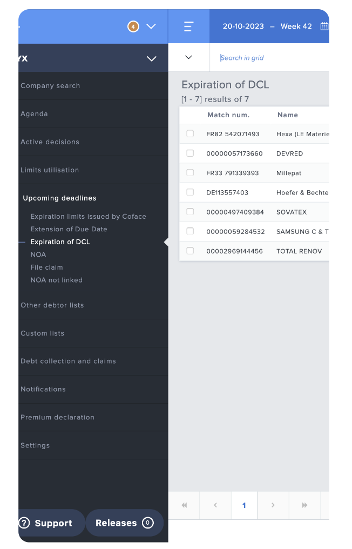Image resolution: width=352 pixels, height=549 pixels.
Task: Open Company search menu item
Action: (50, 86)
